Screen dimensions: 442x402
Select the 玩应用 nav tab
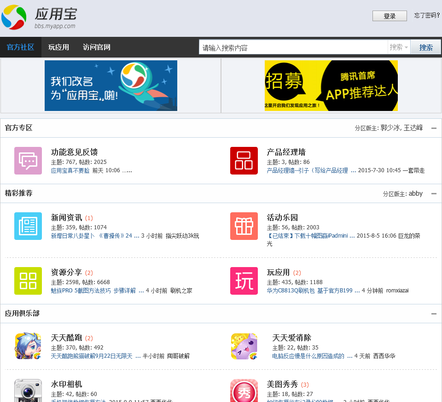(58, 47)
